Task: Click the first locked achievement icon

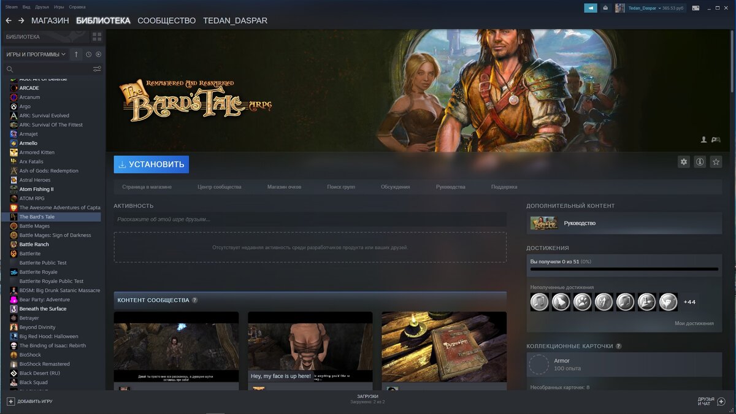Action: (x=540, y=302)
